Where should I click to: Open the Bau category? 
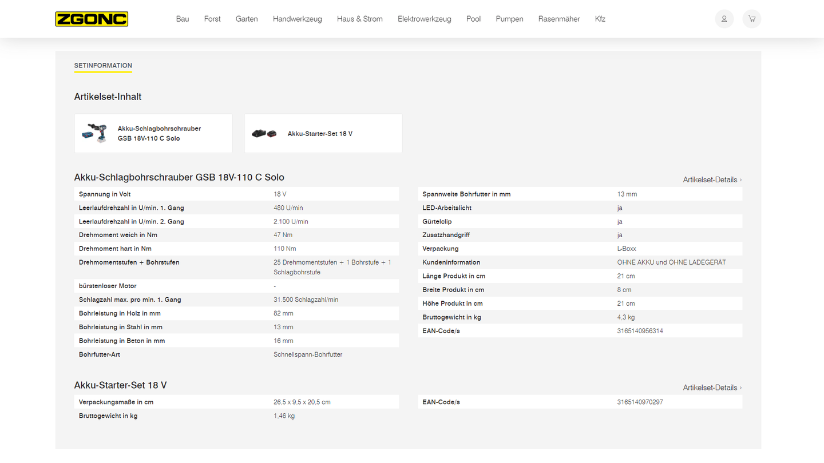pos(182,18)
